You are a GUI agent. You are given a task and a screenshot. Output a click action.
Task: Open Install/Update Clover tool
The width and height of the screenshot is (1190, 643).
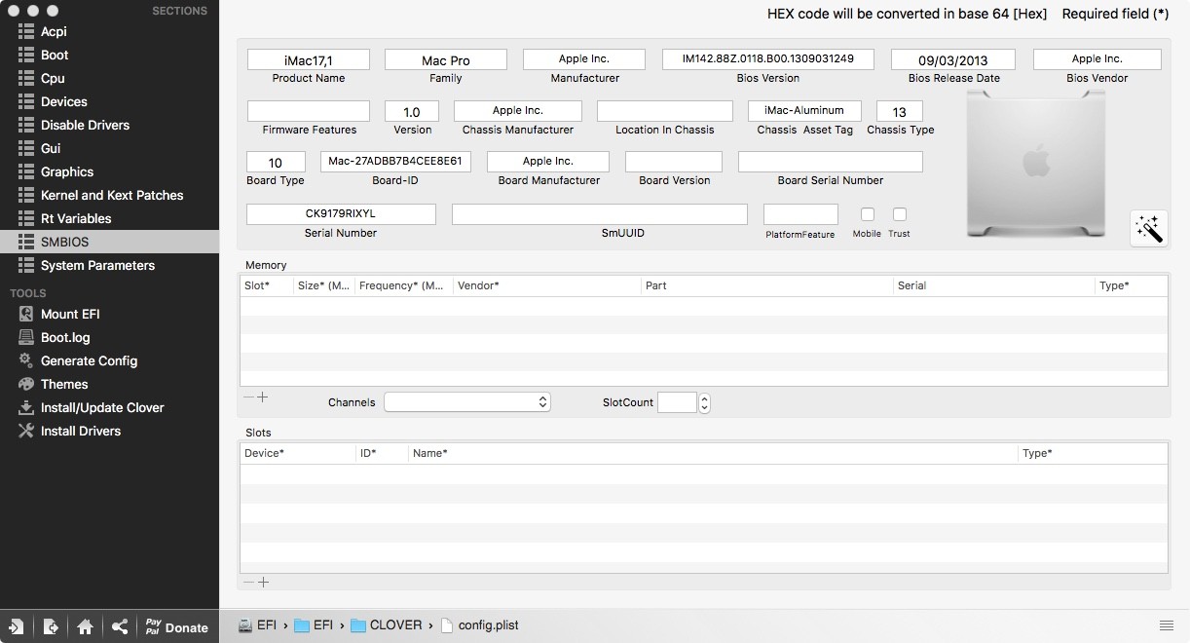(x=102, y=407)
